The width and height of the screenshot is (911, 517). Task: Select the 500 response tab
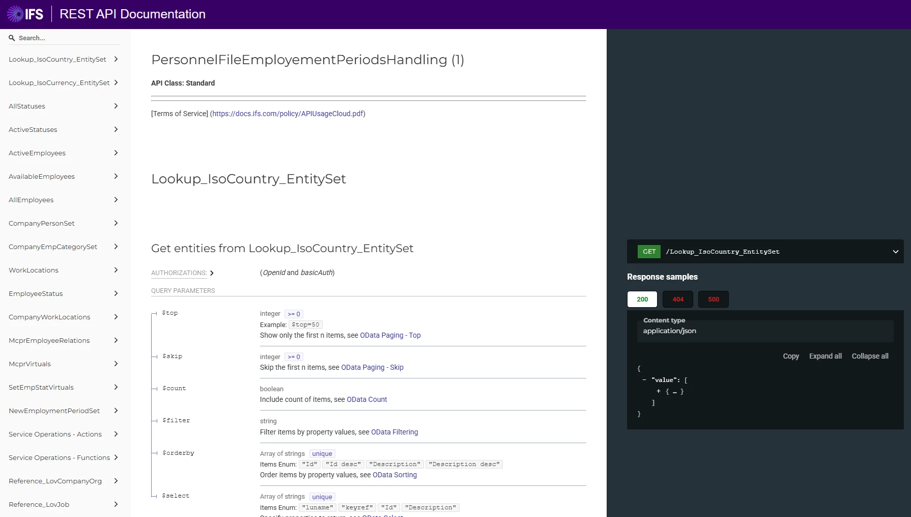[x=714, y=300]
